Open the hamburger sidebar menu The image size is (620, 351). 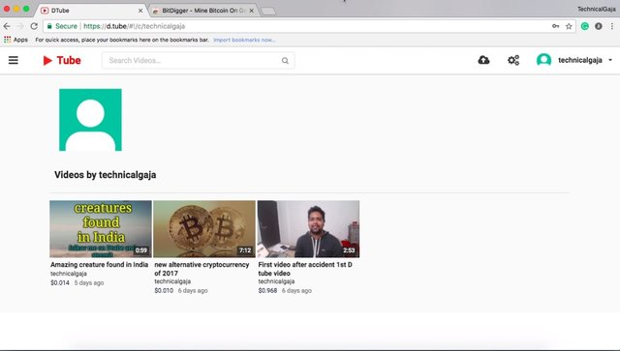tap(13, 60)
